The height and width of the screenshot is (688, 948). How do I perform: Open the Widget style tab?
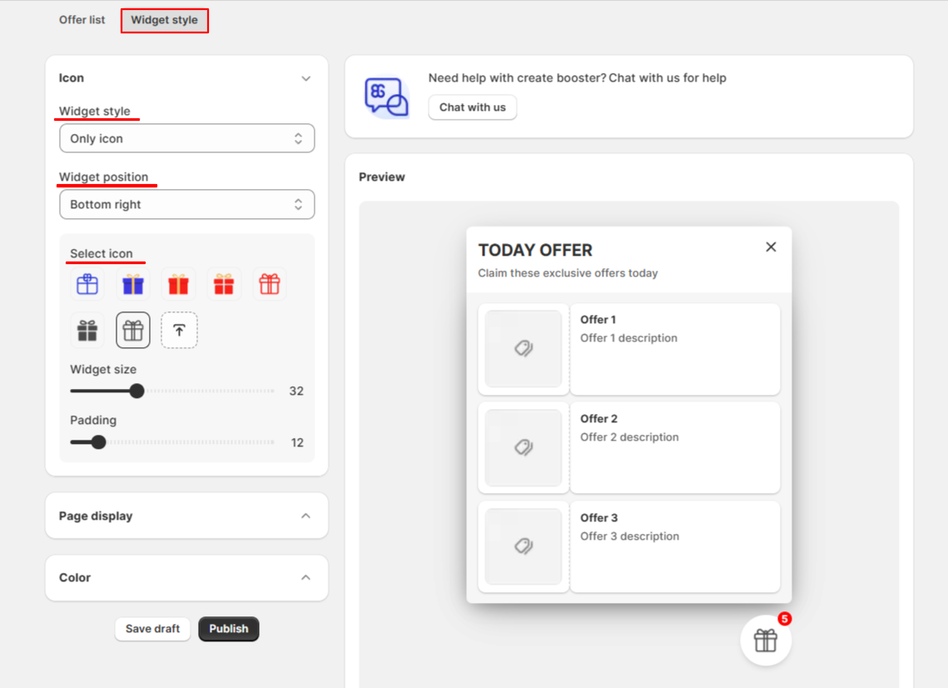pyautogui.click(x=165, y=20)
